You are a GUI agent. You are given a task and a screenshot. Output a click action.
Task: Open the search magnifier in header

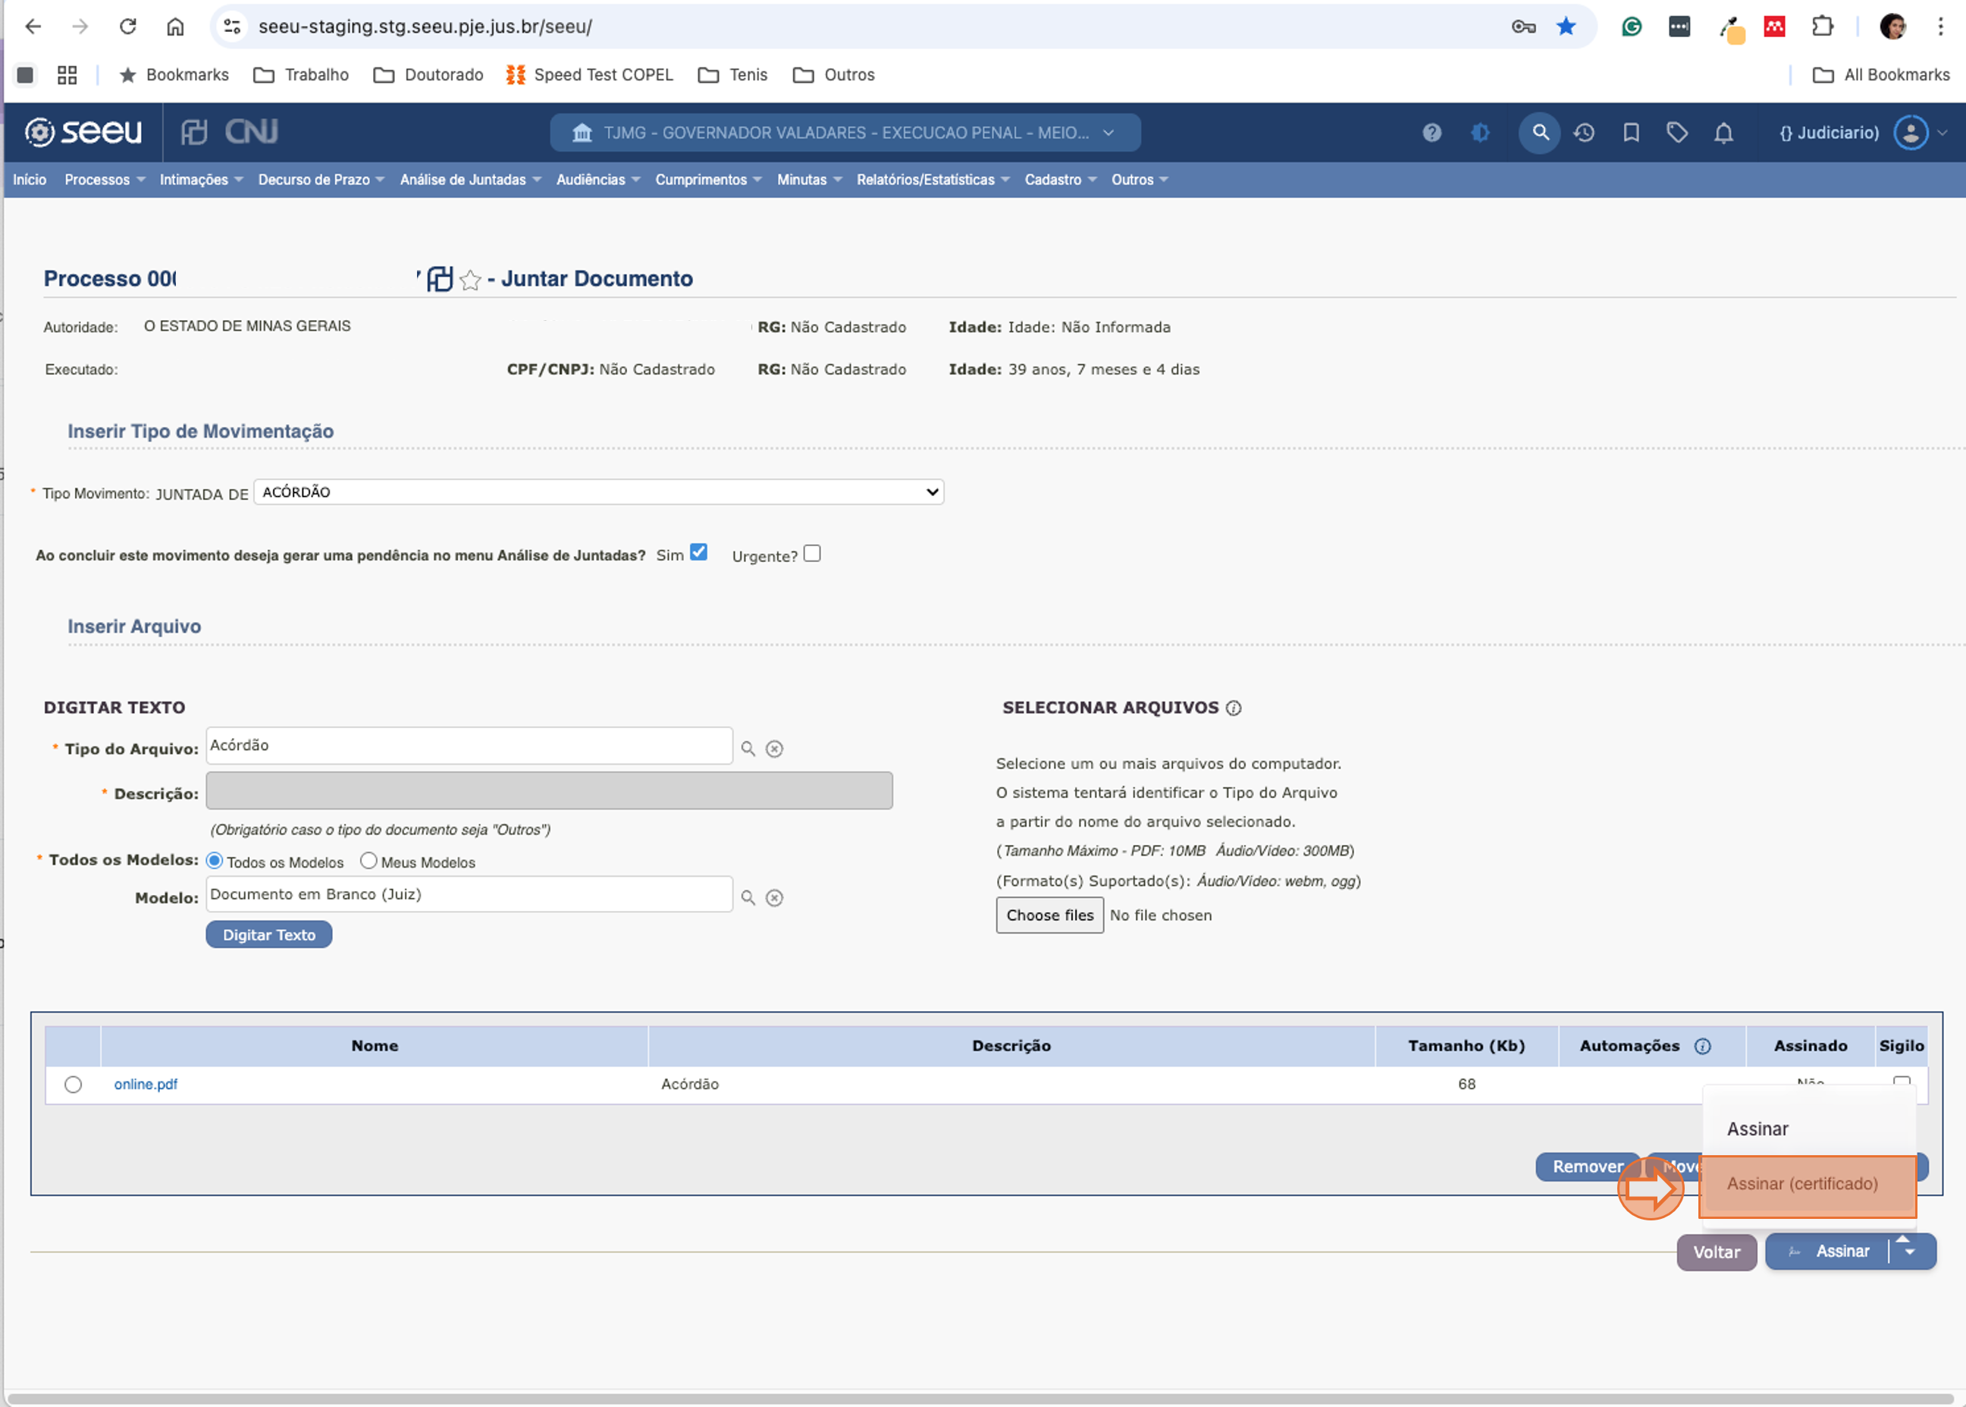click(x=1540, y=133)
